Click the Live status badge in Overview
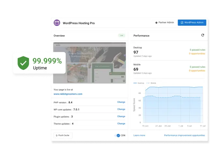This screenshot has width=221, height=159. [x=122, y=36]
